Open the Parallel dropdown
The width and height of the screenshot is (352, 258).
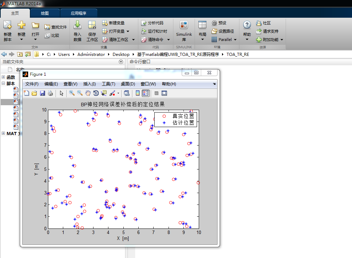pos(235,40)
